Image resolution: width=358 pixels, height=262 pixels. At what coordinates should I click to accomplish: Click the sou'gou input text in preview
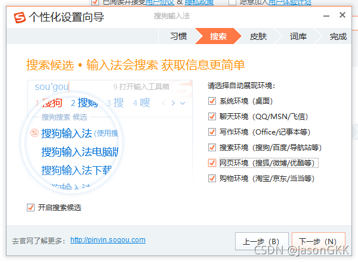pyautogui.click(x=51, y=87)
